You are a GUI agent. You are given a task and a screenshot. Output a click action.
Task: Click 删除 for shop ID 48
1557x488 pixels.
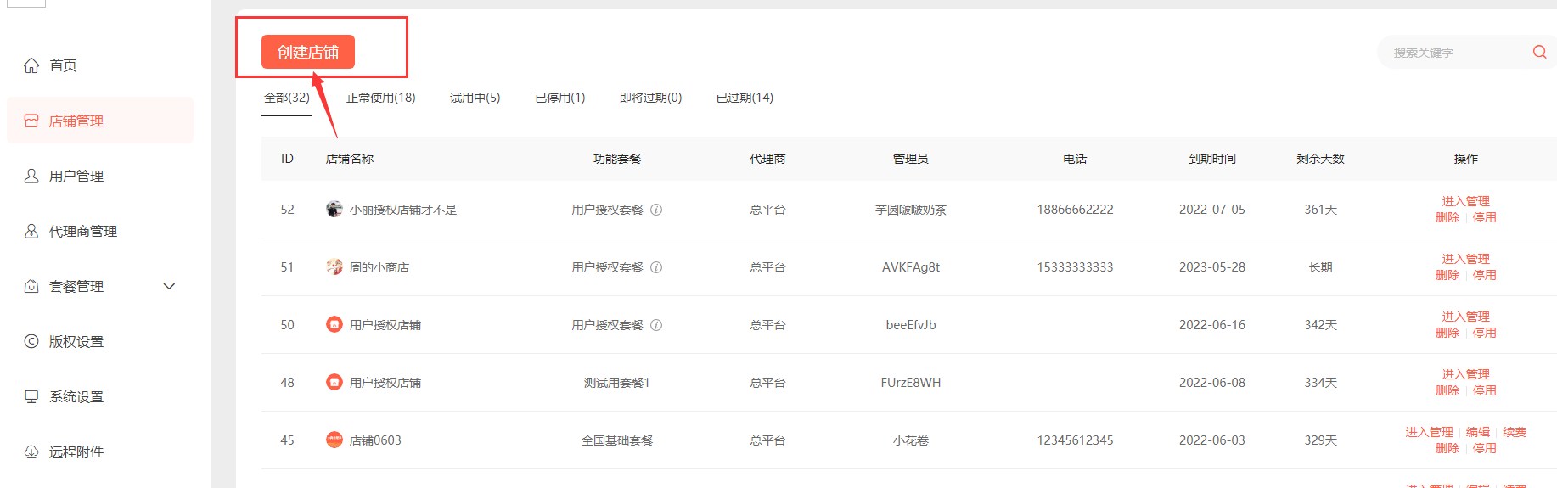coord(1447,390)
